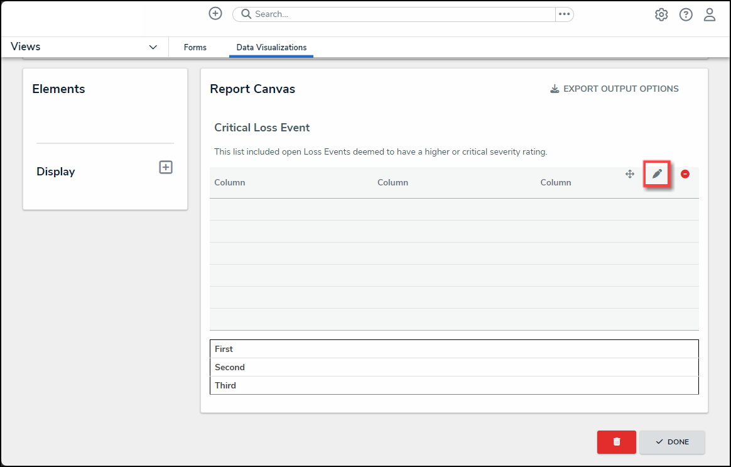The image size is (731, 467).
Task: Click the Done button
Action: pyautogui.click(x=672, y=442)
